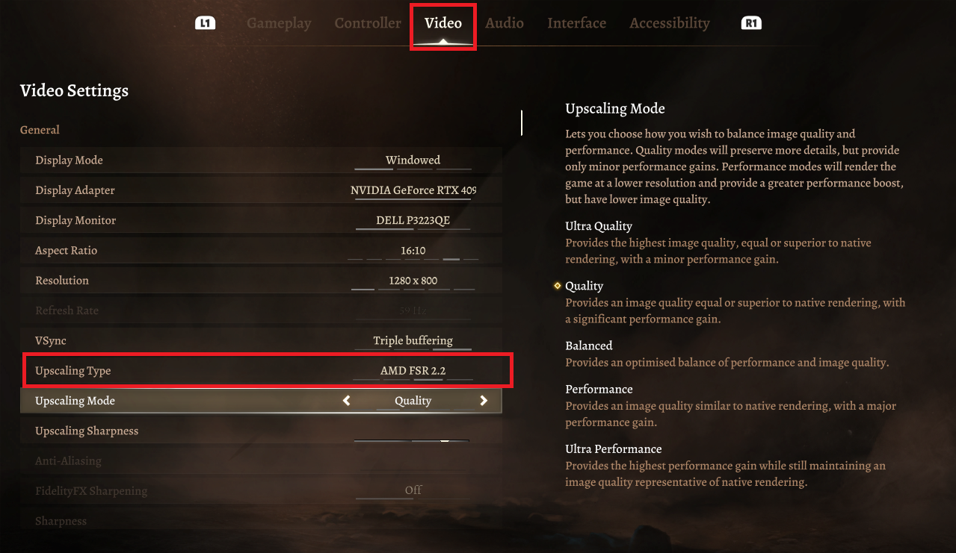
Task: Change the 1280 x 800 resolution
Action: pyautogui.click(x=413, y=281)
